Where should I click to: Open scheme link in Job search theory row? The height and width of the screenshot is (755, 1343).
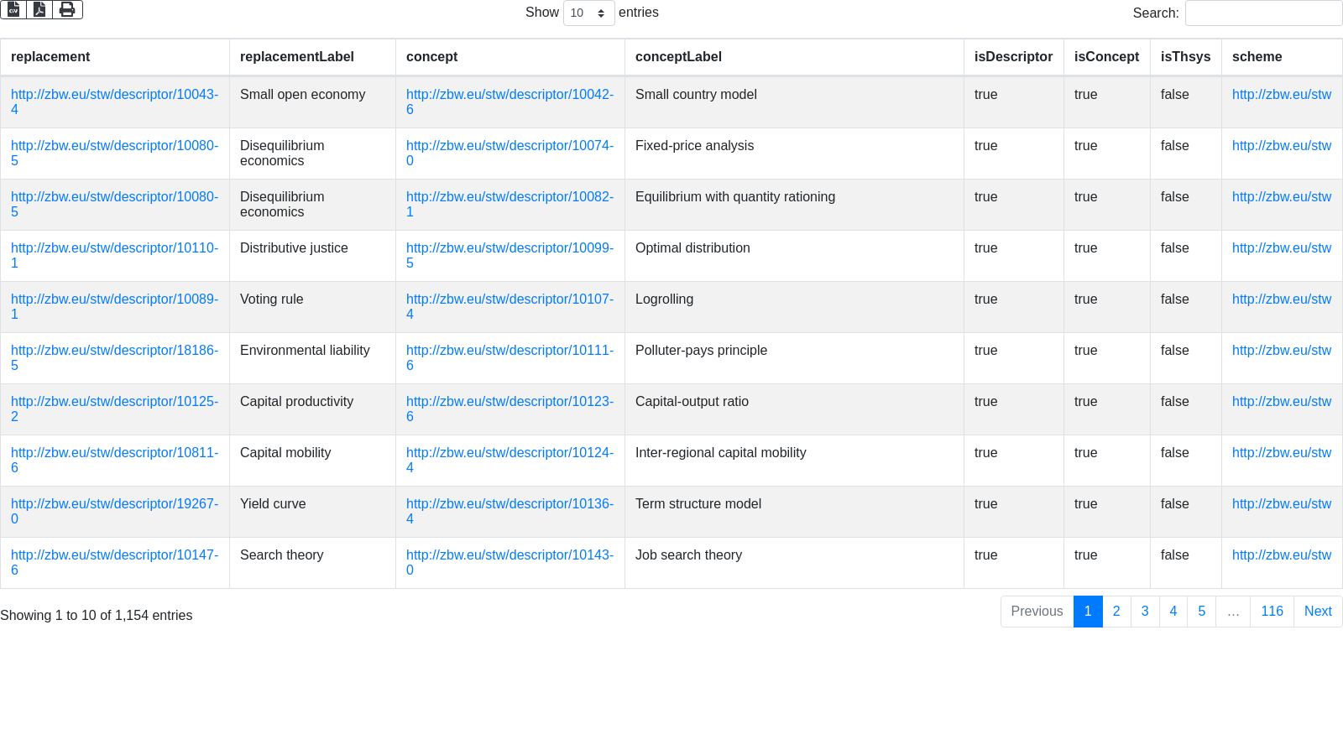tap(1281, 555)
